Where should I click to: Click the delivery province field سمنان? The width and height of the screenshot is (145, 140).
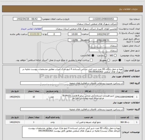(103, 46)
